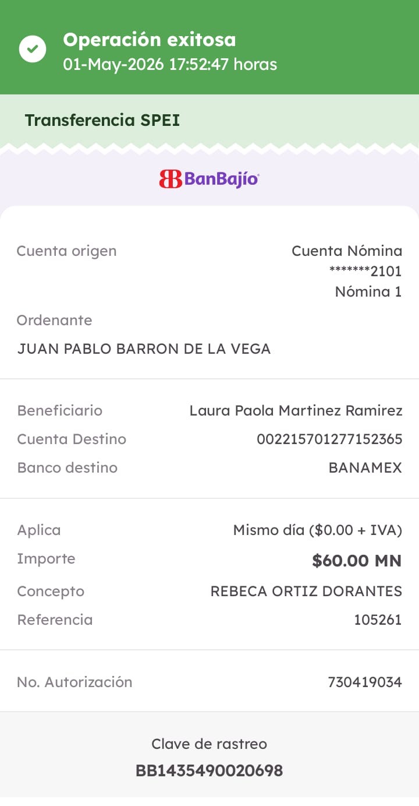
Task: Tap the Cuenta Nómina value
Action: click(347, 251)
